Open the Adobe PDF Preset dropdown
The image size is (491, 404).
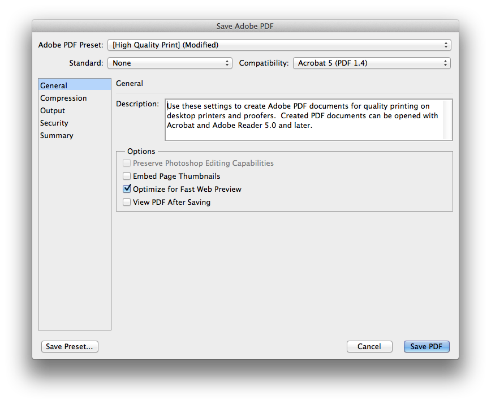[278, 45]
